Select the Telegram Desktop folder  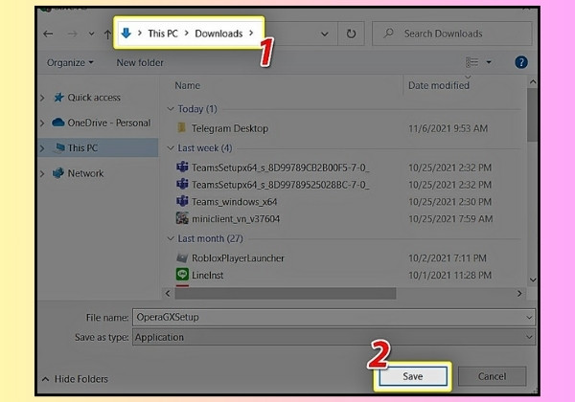(x=230, y=128)
